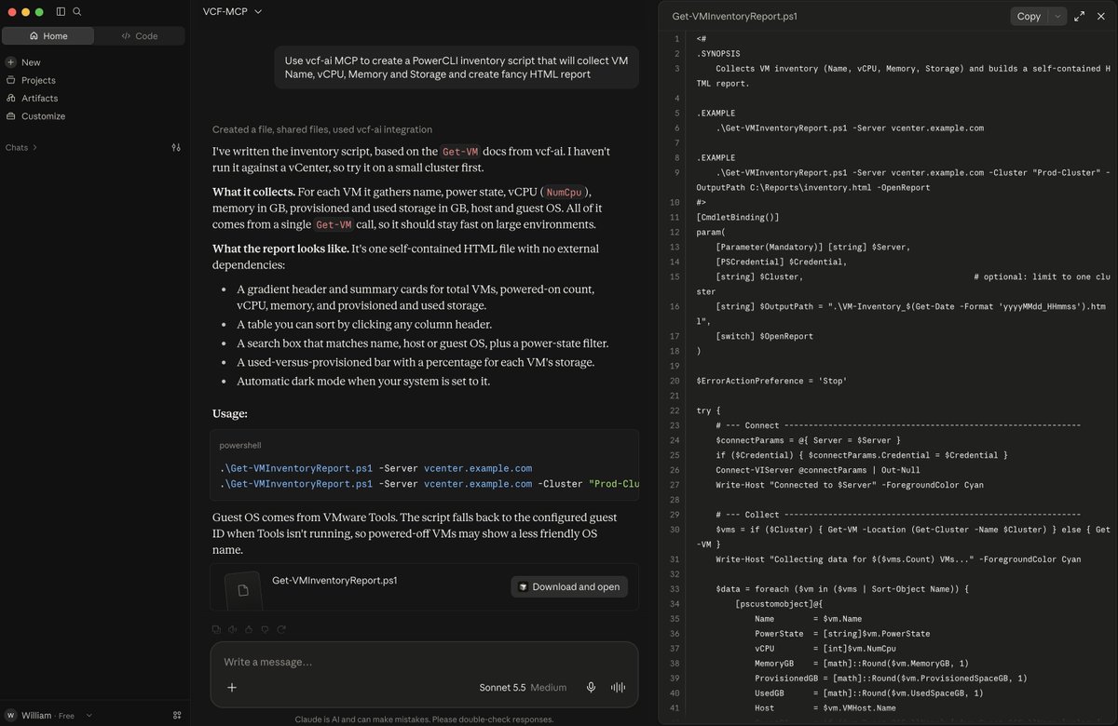The width and height of the screenshot is (1118, 726).
Task: Click the Get-VMInventoryReport.ps1 file card name
Action: 334,580
